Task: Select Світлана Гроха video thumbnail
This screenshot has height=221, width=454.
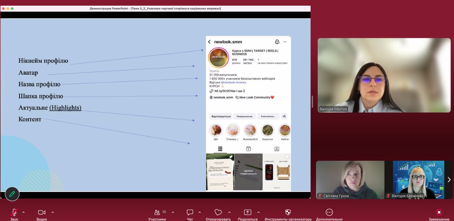Action: pyautogui.click(x=350, y=180)
